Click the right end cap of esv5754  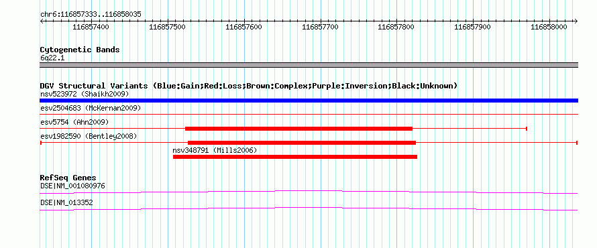pos(526,129)
